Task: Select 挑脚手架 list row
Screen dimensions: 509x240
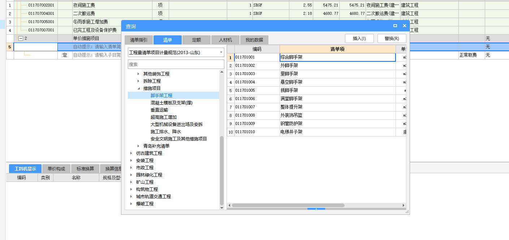Action: [316, 91]
